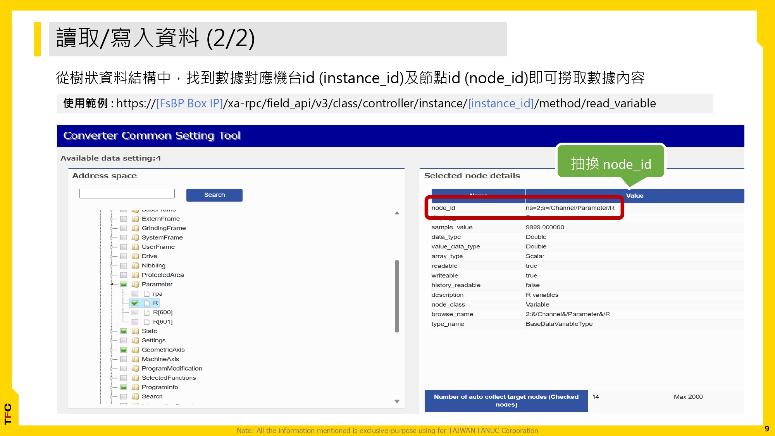Image resolution: width=775 pixels, height=436 pixels.
Task: Expand the State tree node
Action: point(112,331)
